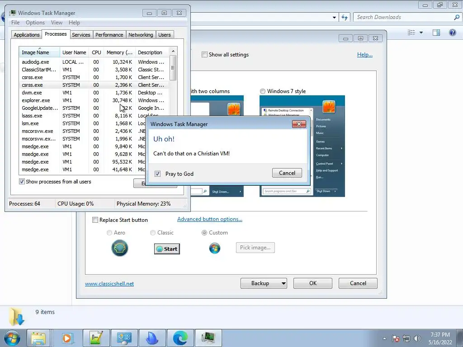Click the Pick image button
Image resolution: width=463 pixels, height=347 pixels.
pyautogui.click(x=255, y=248)
